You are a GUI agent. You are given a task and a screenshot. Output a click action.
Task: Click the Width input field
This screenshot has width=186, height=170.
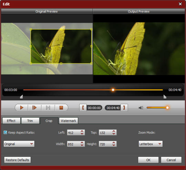tap(74, 144)
